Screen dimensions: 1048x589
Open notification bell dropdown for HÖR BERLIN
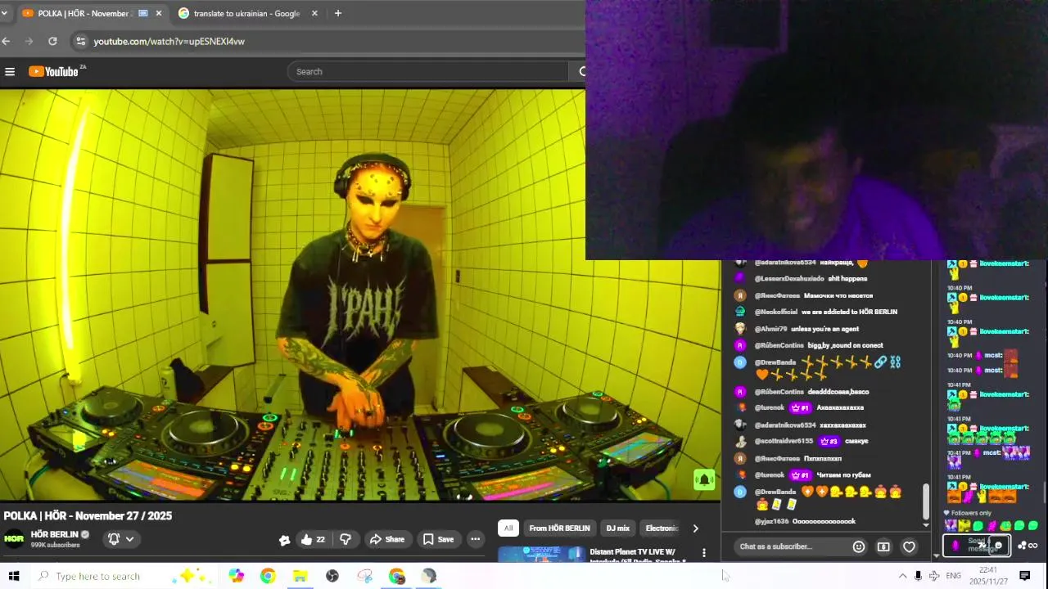(x=120, y=538)
